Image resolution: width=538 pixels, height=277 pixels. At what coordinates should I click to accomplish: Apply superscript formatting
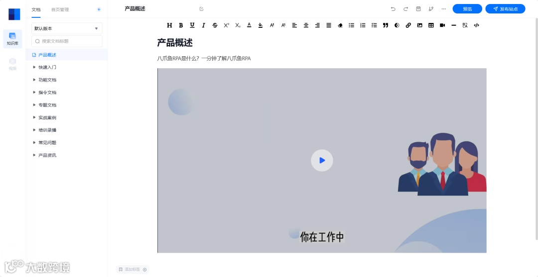tap(227, 25)
